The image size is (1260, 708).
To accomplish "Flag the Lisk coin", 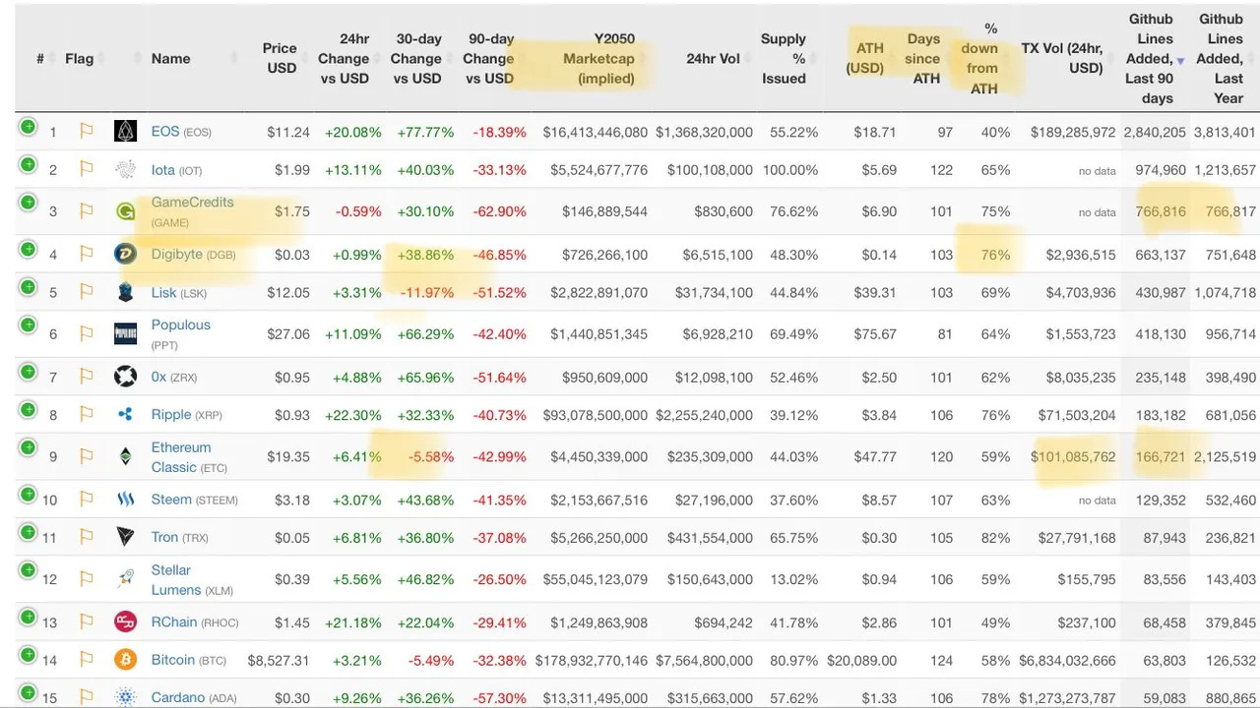I will 86,292.
